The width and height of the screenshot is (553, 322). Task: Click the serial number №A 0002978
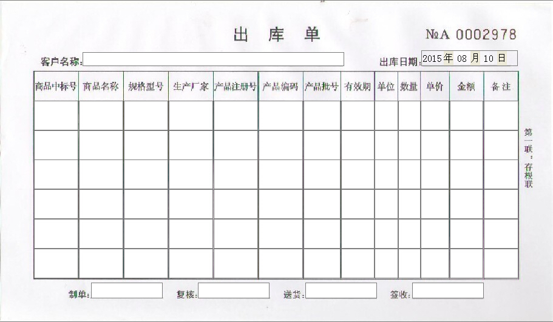471,34
